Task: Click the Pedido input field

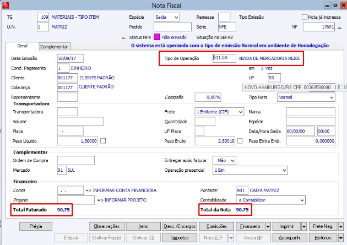Action: coord(172,27)
